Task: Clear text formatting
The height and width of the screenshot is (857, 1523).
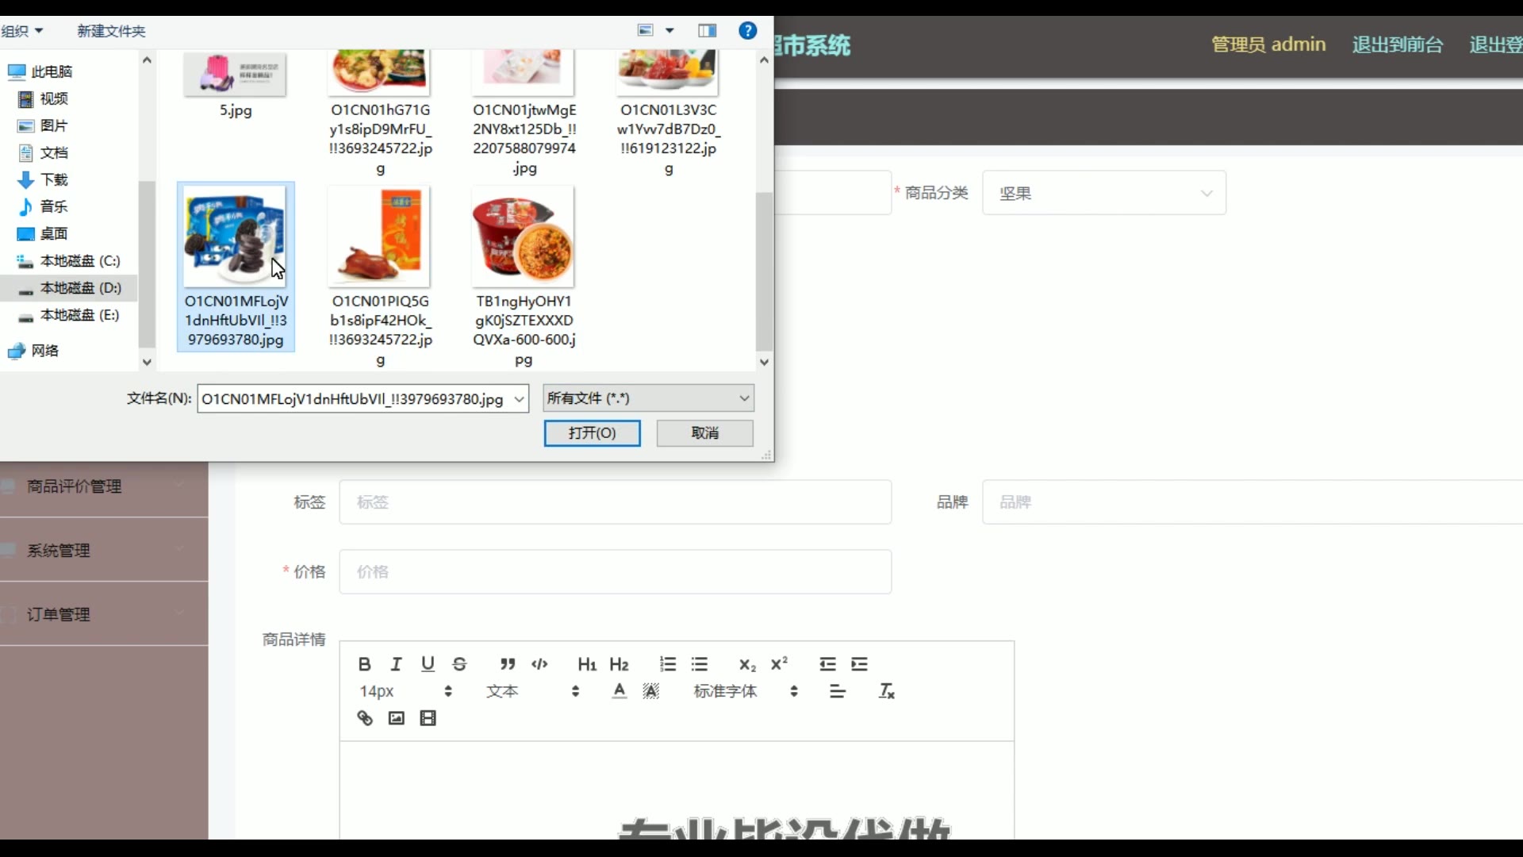Action: (x=886, y=691)
